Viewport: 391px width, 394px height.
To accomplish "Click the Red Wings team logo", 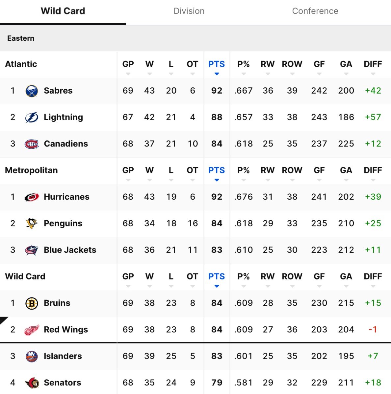I will 32,330.
